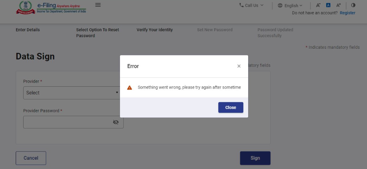Screen dimensions: 367x169
Task: Click the Provider Password input field
Action: click(67, 122)
